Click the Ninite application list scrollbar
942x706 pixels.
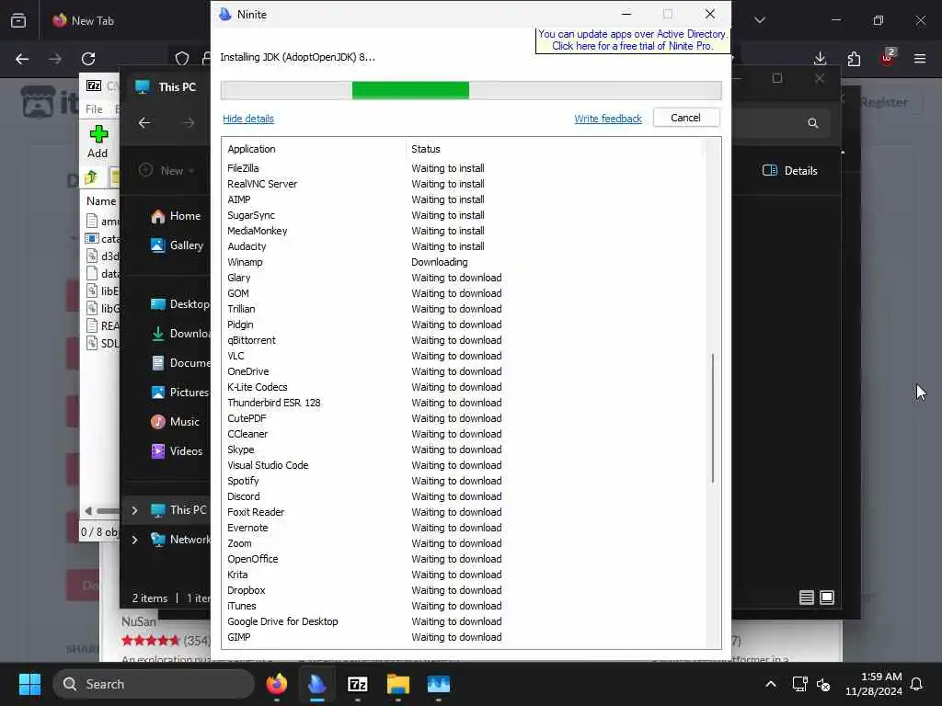coord(713,418)
